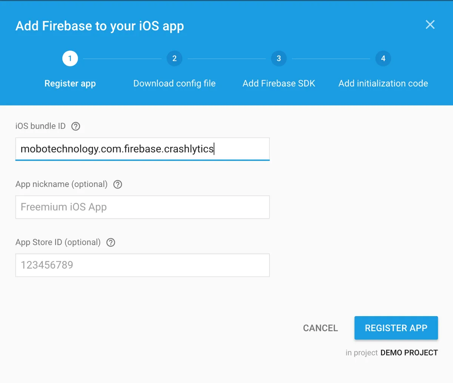Click the step 4 circle
Image resolution: width=453 pixels, height=383 pixels.
383,59
